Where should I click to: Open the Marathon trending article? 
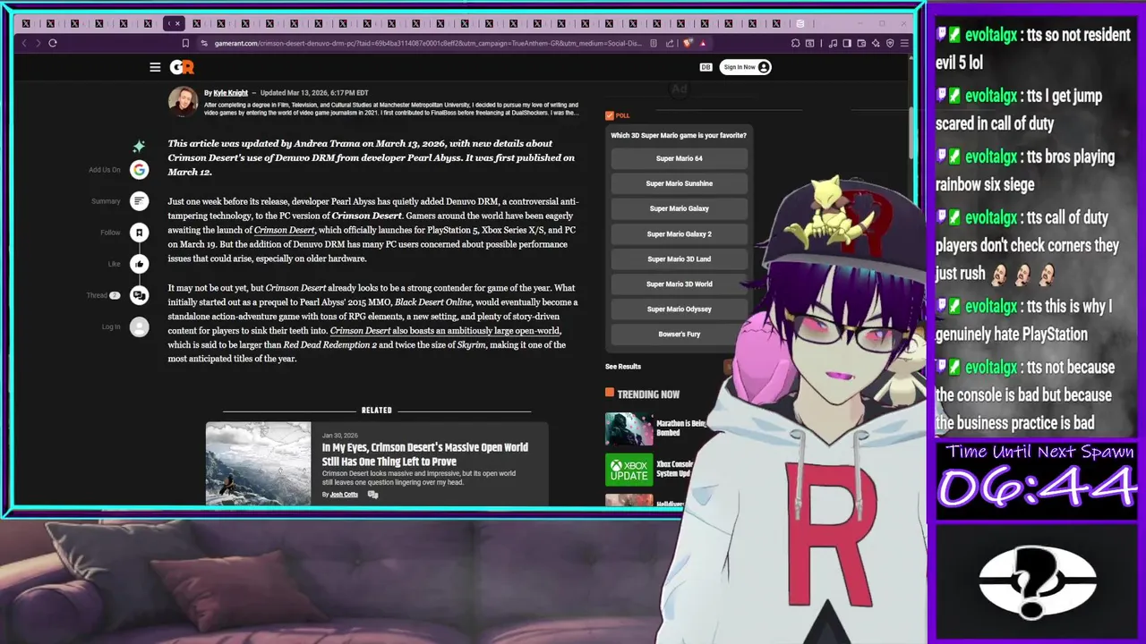[681, 428]
